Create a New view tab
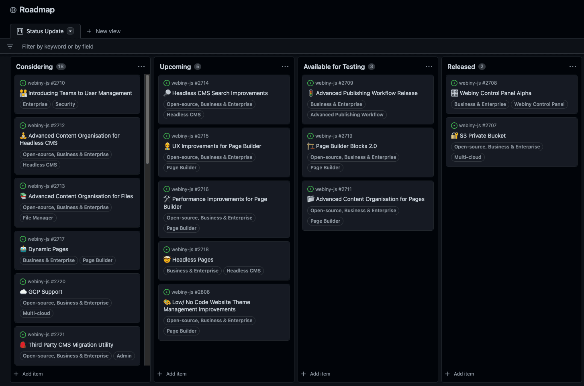This screenshot has width=584, height=386. (108, 31)
